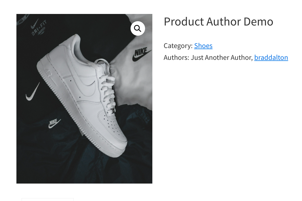Click the white sneaker in product image
Viewport: 302px width, 201px height.
point(82,96)
